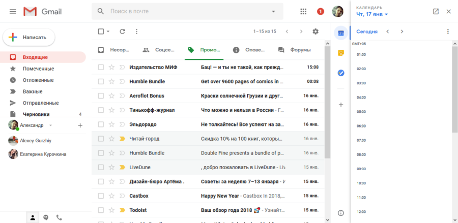Show info icon in side panel
This screenshot has width=458, height=223.
tap(340, 213)
